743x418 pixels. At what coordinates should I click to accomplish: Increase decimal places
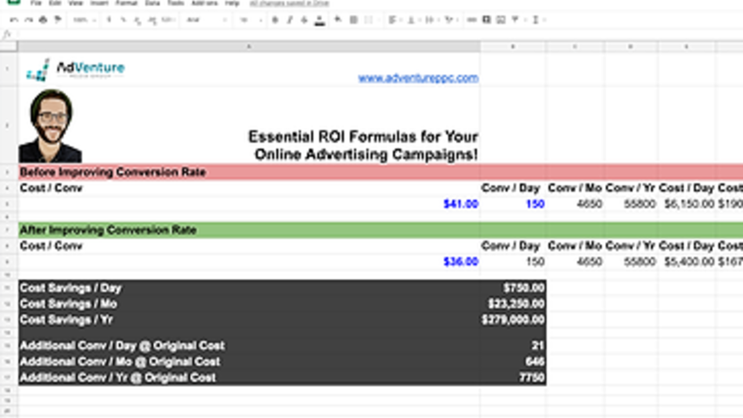152,20
